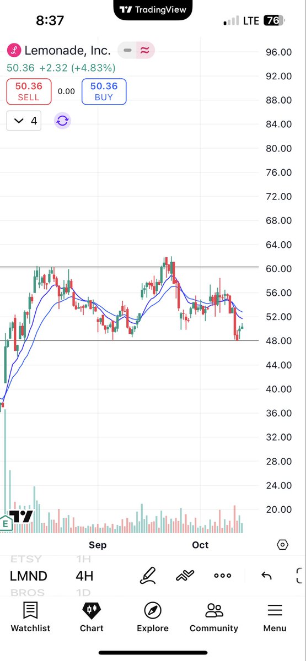This screenshot has width=306, height=661.
Task: Change the 4H interval selector
Action: pos(84,576)
